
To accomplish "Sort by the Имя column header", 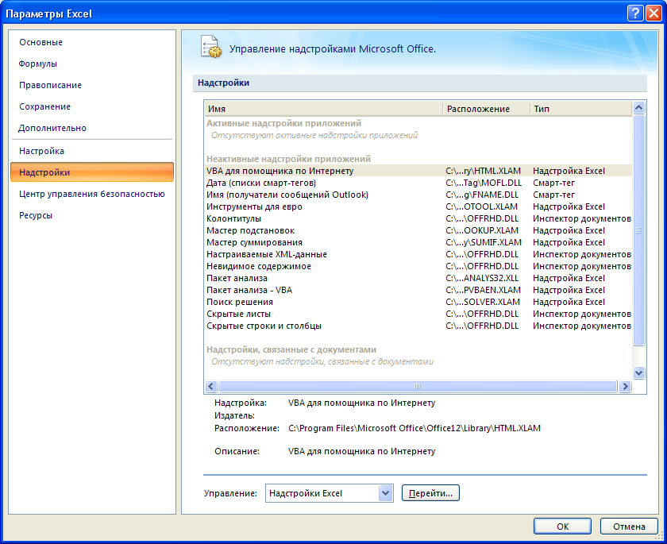I will tap(324, 109).
